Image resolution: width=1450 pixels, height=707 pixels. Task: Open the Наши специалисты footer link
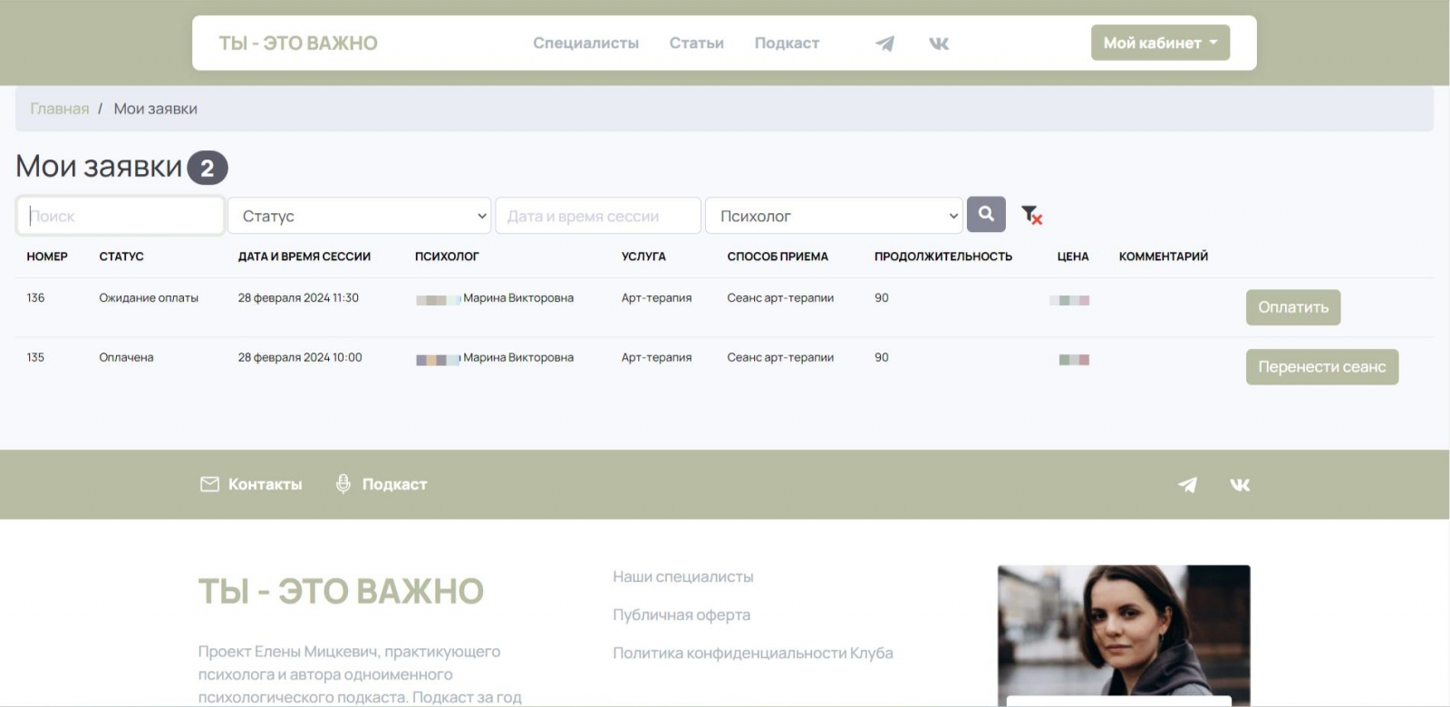683,576
